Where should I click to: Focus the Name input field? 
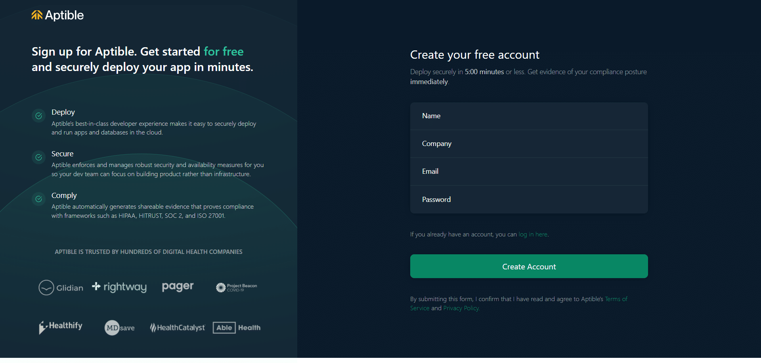529,116
